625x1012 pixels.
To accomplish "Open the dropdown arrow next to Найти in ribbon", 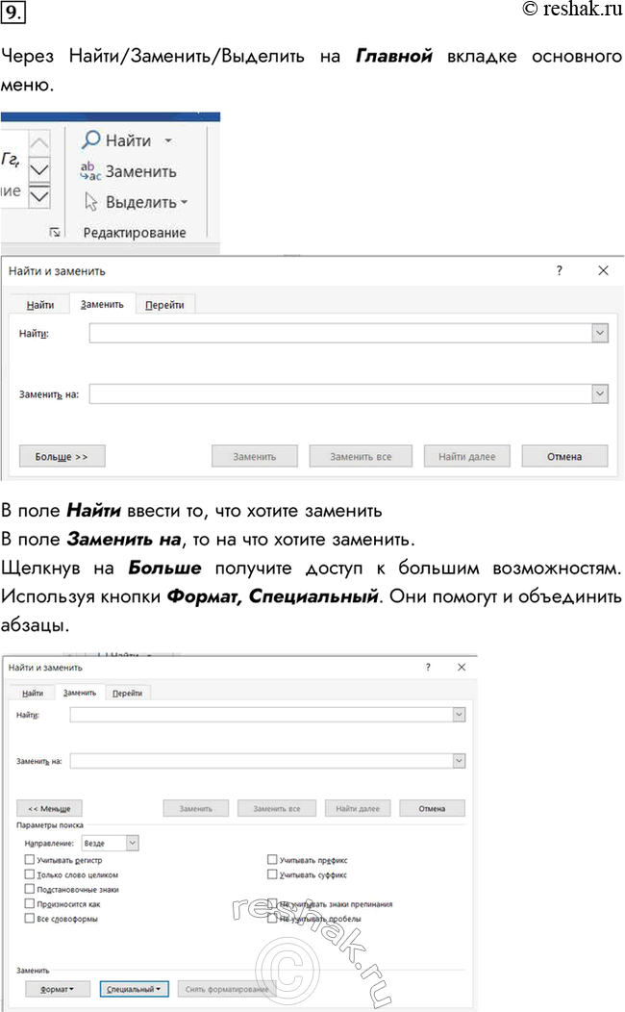I will point(168,140).
